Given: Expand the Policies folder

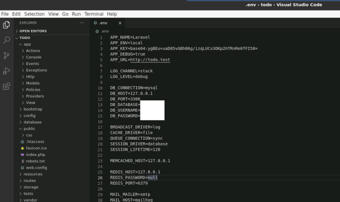Looking at the screenshot, I should point(51,90).
